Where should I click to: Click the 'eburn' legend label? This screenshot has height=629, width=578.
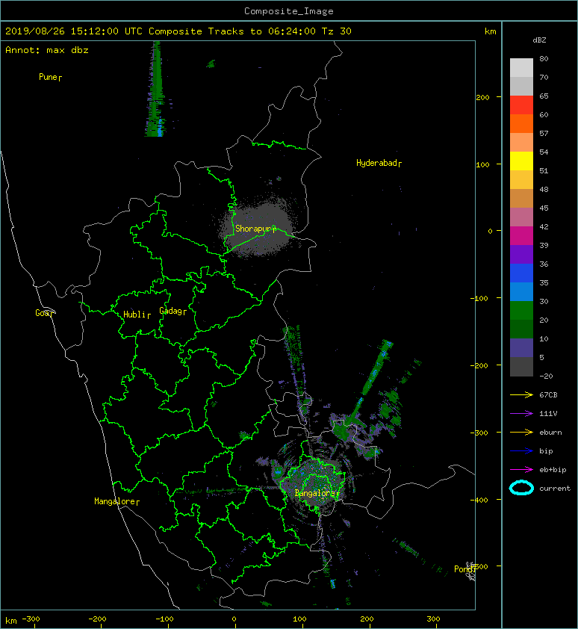pos(550,433)
